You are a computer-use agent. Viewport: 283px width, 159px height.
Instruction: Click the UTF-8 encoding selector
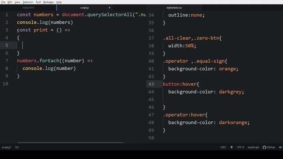(x=240, y=147)
